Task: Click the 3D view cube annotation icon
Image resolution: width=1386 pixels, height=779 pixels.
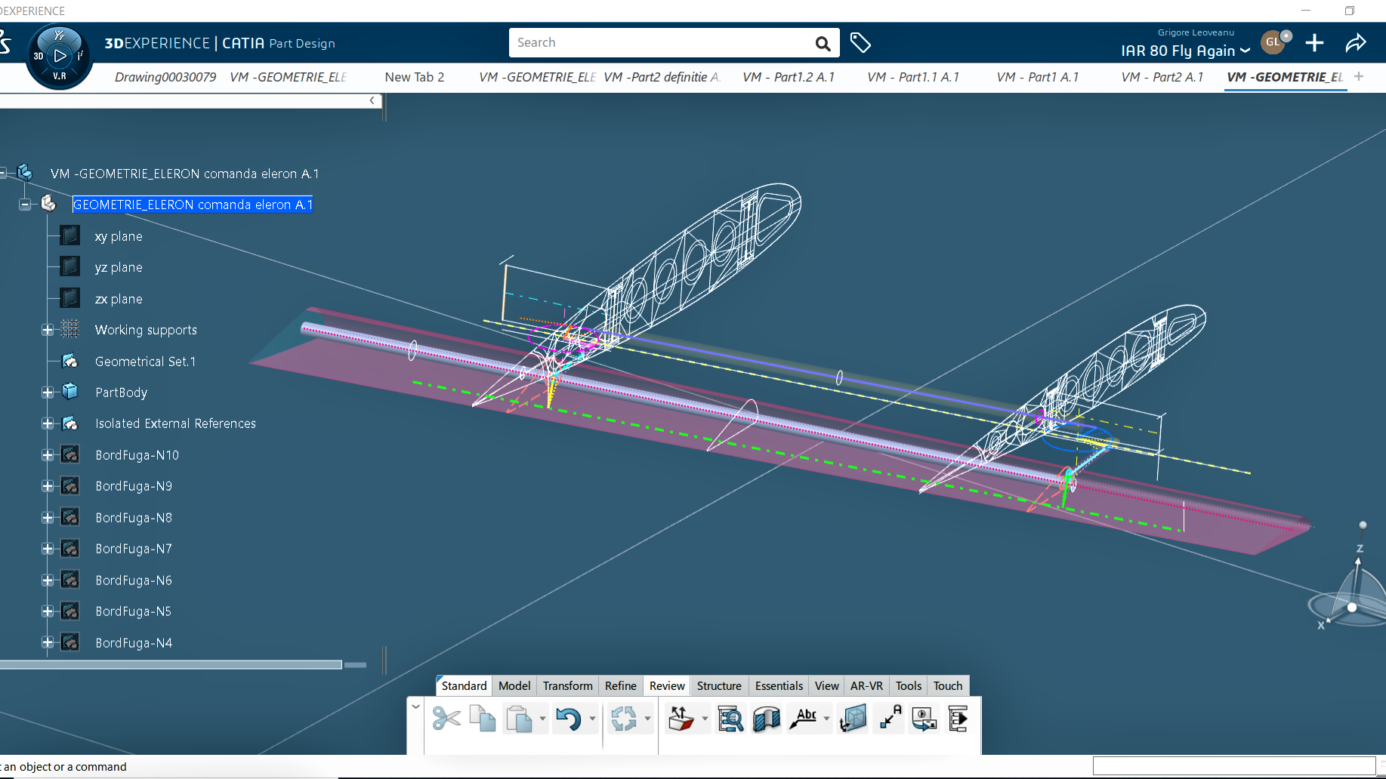Action: point(854,719)
